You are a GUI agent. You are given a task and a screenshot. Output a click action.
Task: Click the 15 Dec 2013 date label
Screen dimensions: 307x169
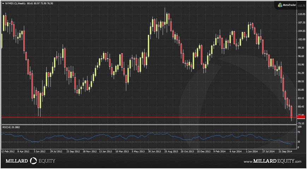click(x=203, y=151)
